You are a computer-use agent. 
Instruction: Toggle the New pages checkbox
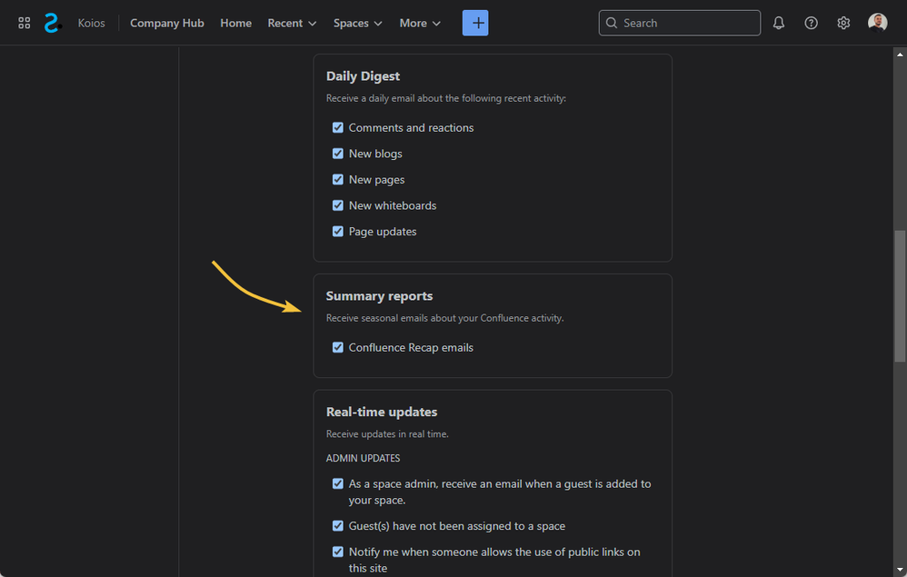pyautogui.click(x=338, y=180)
